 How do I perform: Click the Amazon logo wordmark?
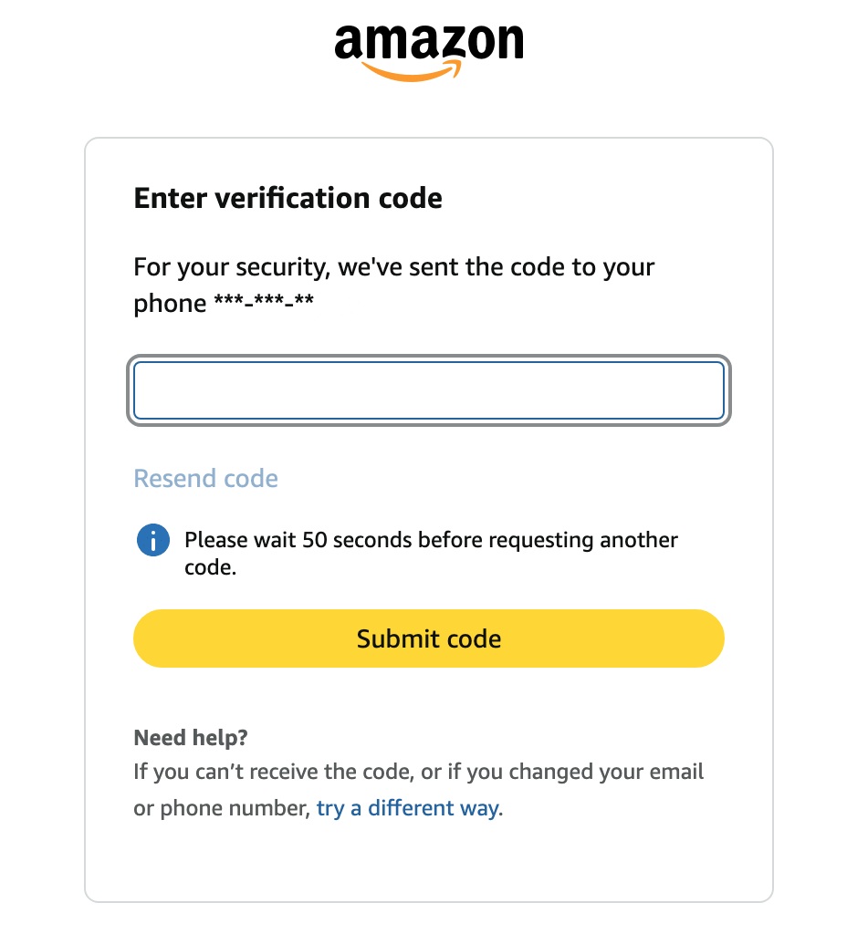pyautogui.click(x=428, y=41)
